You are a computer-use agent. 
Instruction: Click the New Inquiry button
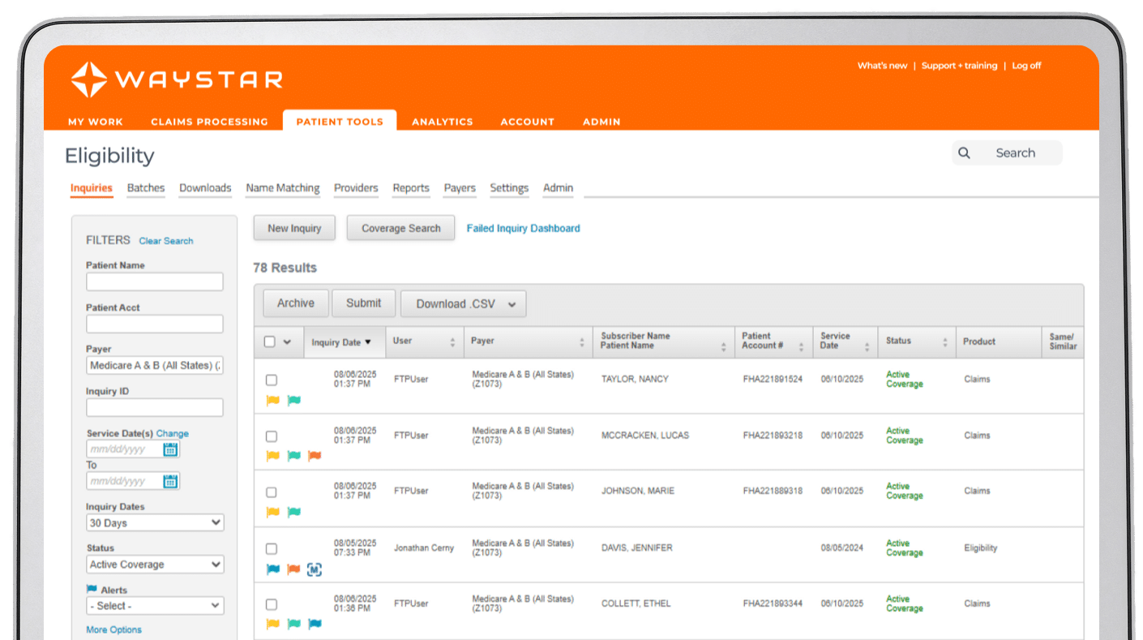(293, 228)
